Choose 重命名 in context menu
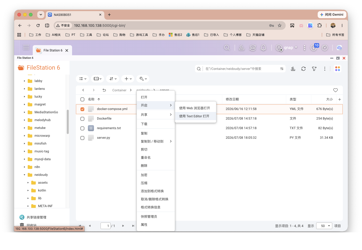The height and width of the screenshot is (250, 362). (x=156, y=158)
